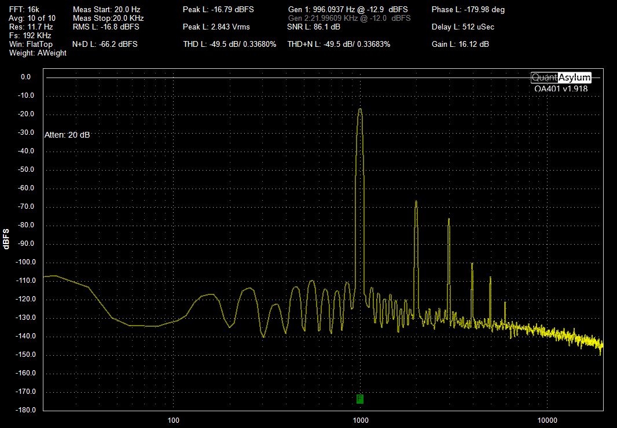The height and width of the screenshot is (428, 617).
Task: Select the 'SNR L: 86.1 dB' value
Action: tap(314, 27)
